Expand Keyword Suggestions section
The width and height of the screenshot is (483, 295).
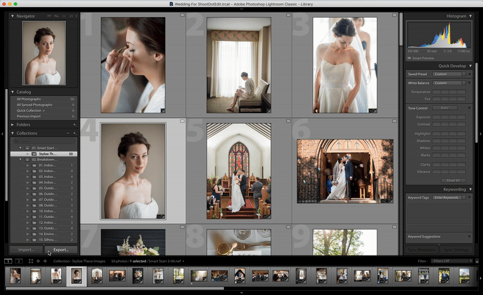point(469,237)
